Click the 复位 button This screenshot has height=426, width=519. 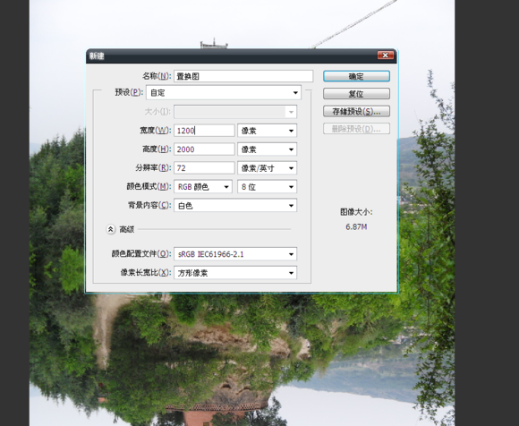click(x=356, y=94)
